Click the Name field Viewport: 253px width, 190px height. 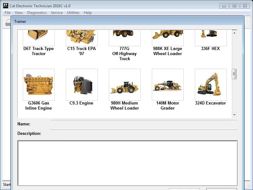click(x=144, y=124)
